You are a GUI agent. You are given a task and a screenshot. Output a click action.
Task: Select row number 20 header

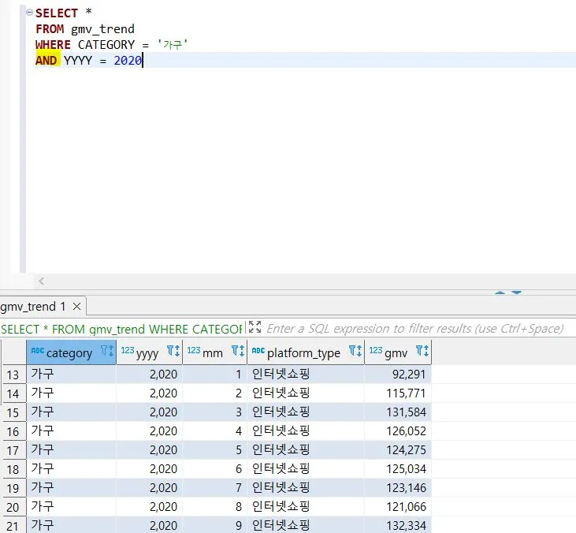coord(13,507)
